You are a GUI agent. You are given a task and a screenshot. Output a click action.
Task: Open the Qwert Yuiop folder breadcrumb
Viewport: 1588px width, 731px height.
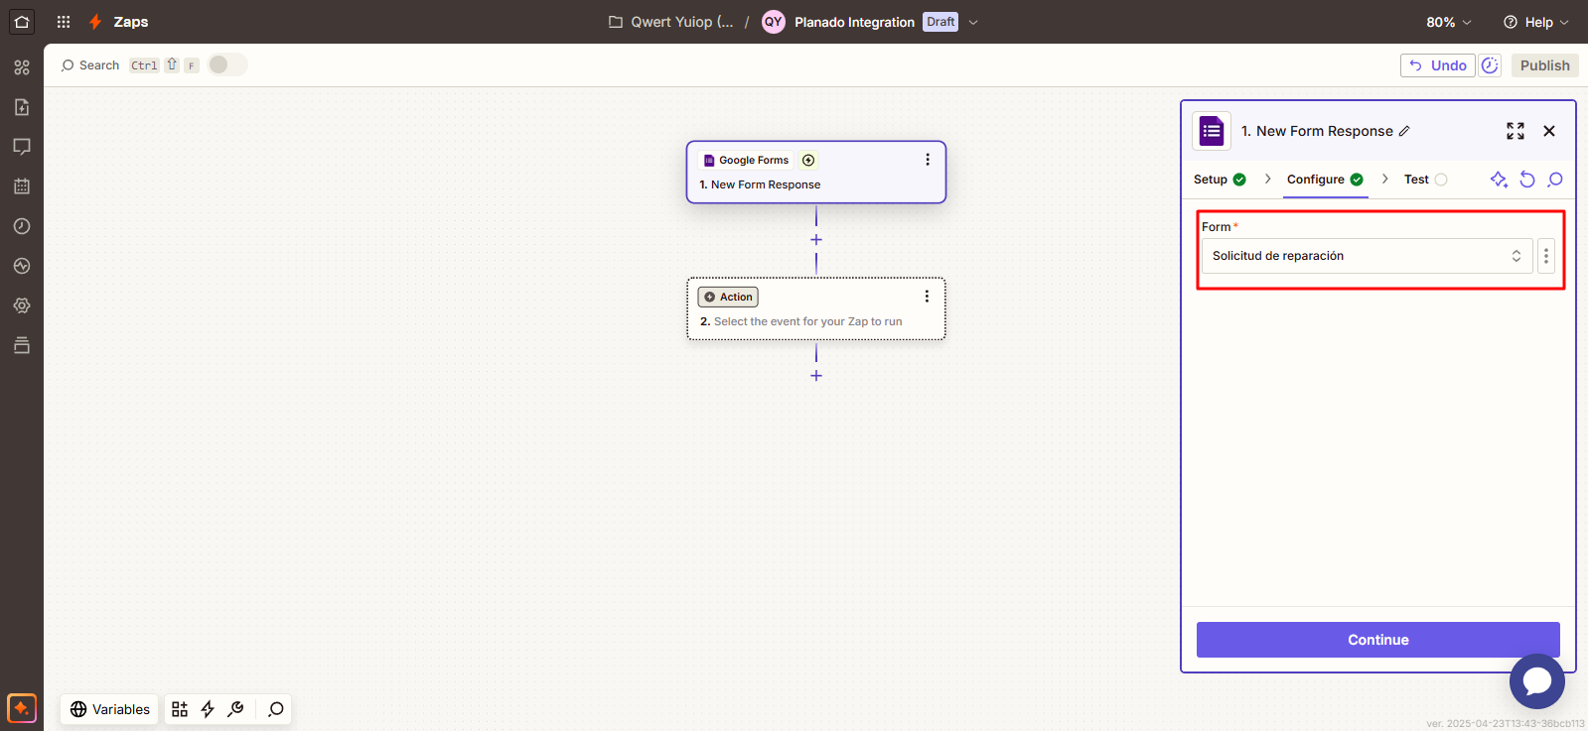(x=671, y=22)
